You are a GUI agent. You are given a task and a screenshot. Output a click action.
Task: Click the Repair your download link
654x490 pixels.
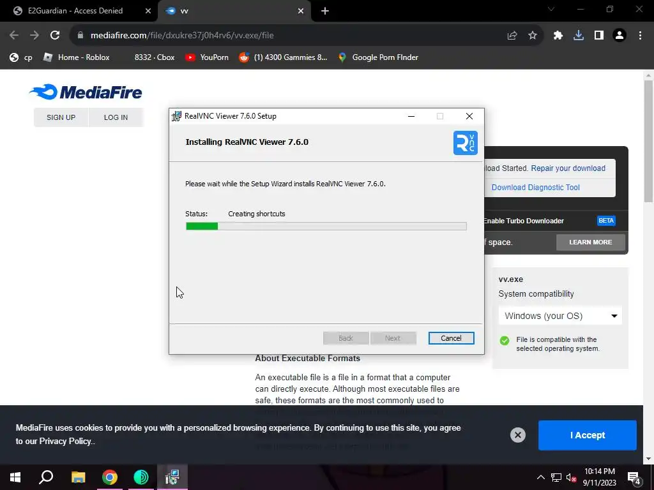coord(568,168)
